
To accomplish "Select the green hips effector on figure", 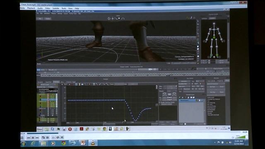I will pos(214,37).
